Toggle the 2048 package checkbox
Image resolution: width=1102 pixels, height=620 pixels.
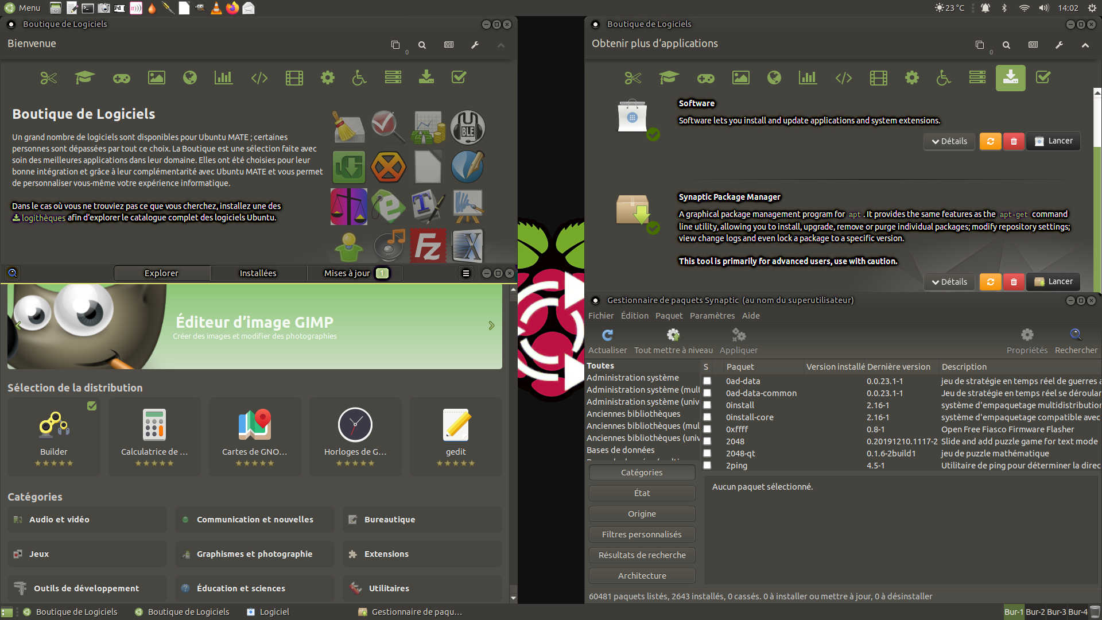pyautogui.click(x=707, y=441)
